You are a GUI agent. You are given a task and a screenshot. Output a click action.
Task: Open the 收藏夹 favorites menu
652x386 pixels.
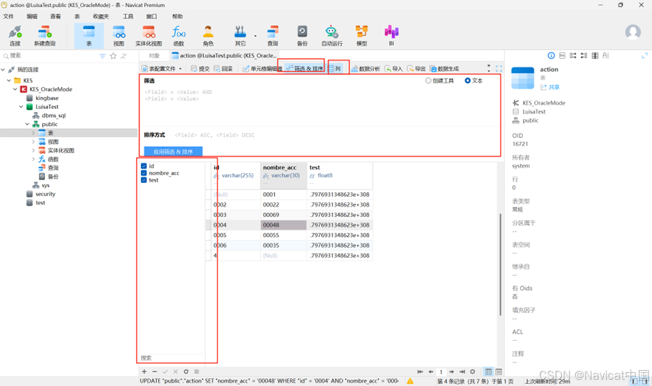click(101, 16)
